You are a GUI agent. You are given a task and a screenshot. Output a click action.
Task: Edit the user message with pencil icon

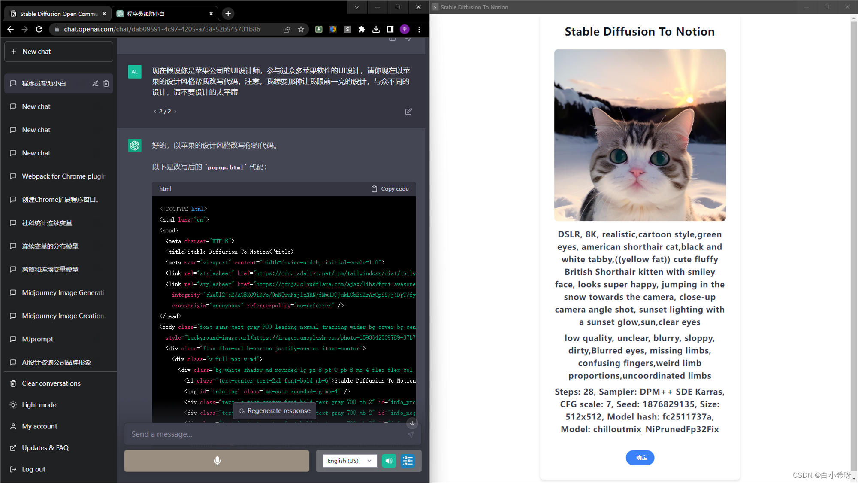pyautogui.click(x=408, y=112)
